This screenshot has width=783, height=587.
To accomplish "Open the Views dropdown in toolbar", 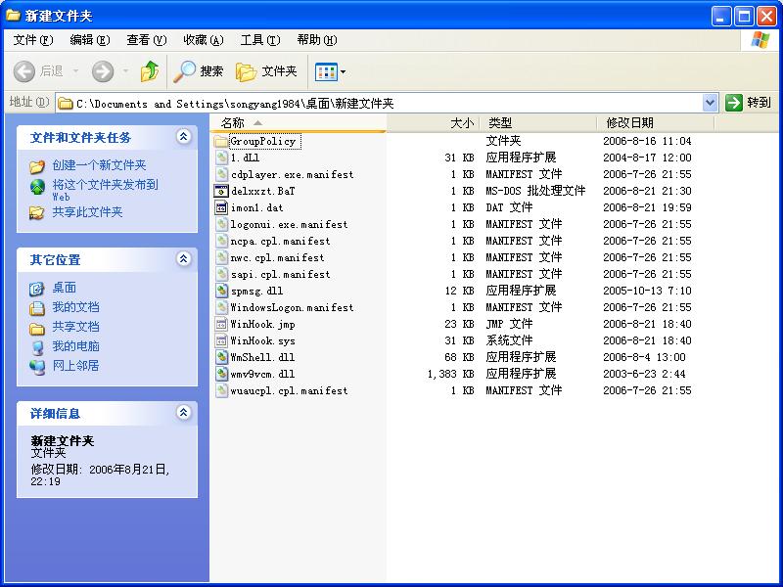I will [x=330, y=71].
